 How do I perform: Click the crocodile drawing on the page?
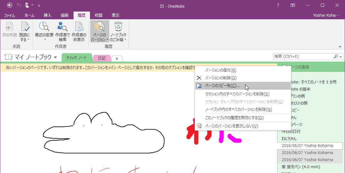pos(104,133)
